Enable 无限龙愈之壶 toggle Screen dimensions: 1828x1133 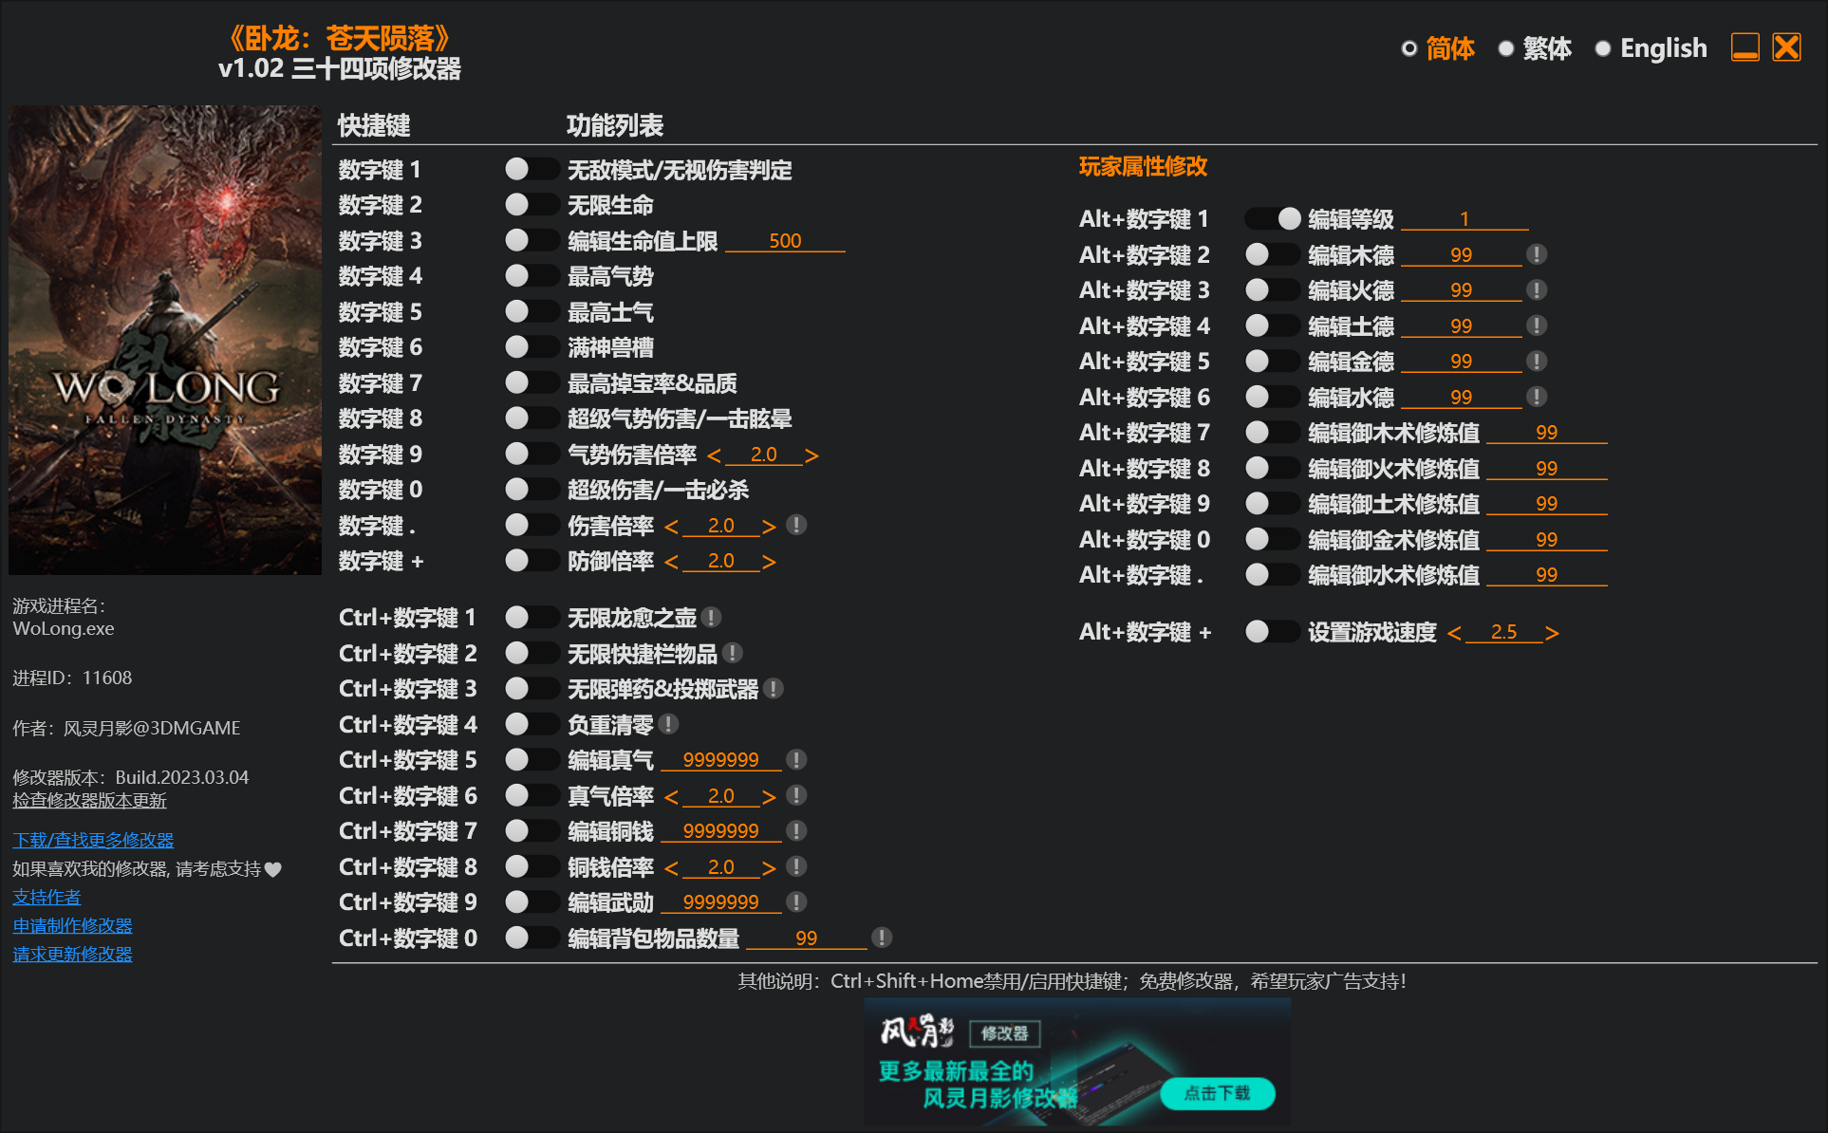click(x=532, y=618)
